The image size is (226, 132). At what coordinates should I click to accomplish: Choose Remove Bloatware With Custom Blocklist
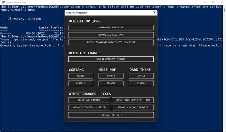(111, 42)
